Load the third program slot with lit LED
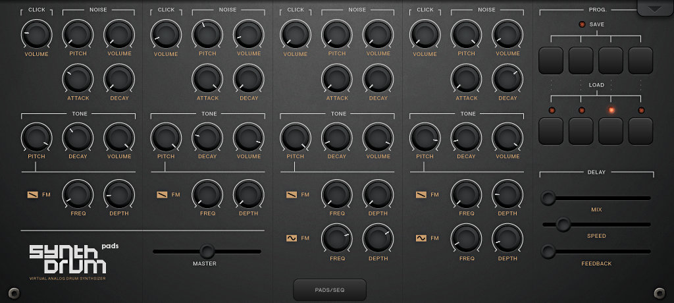Image resolution: width=674 pixels, height=303 pixels. tap(611, 130)
